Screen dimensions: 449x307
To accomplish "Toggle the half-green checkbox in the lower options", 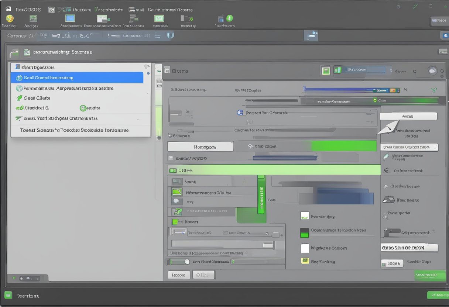I will 304,232.
